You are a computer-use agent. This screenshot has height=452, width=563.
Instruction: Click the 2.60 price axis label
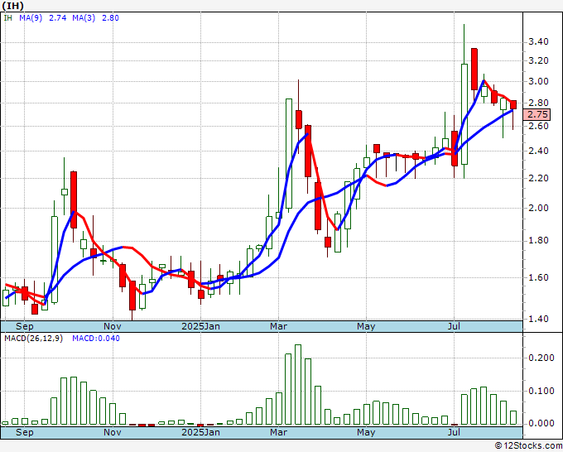539,126
